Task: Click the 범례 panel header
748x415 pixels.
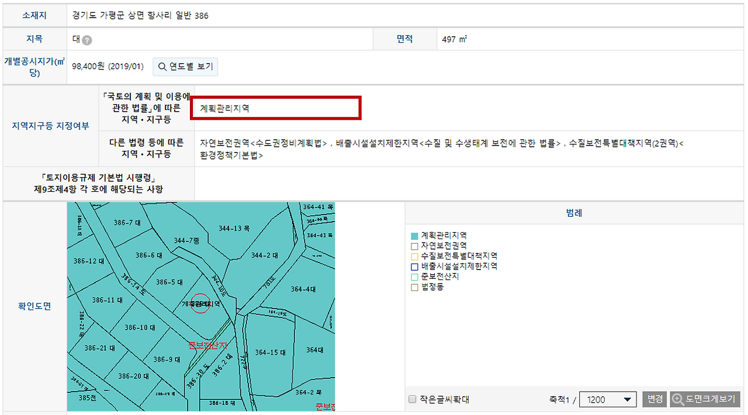Action: [x=574, y=213]
